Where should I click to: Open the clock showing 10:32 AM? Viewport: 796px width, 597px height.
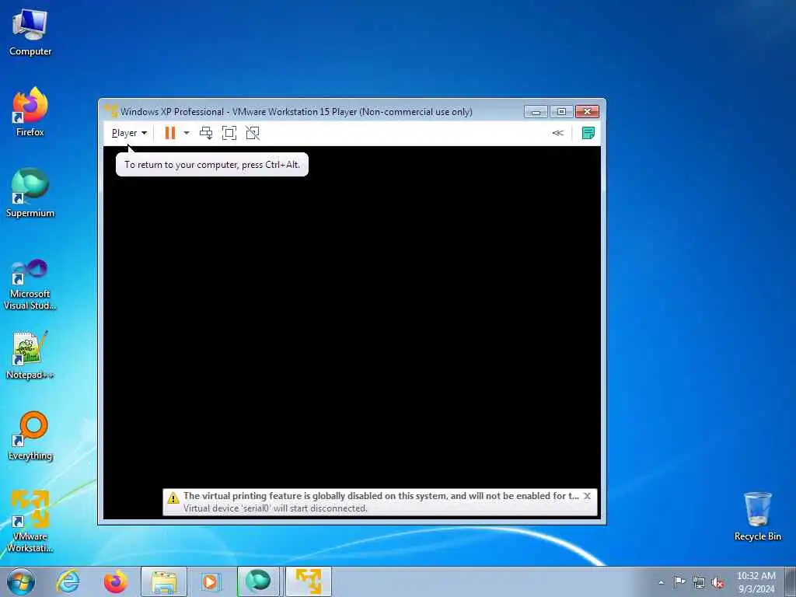click(x=756, y=582)
